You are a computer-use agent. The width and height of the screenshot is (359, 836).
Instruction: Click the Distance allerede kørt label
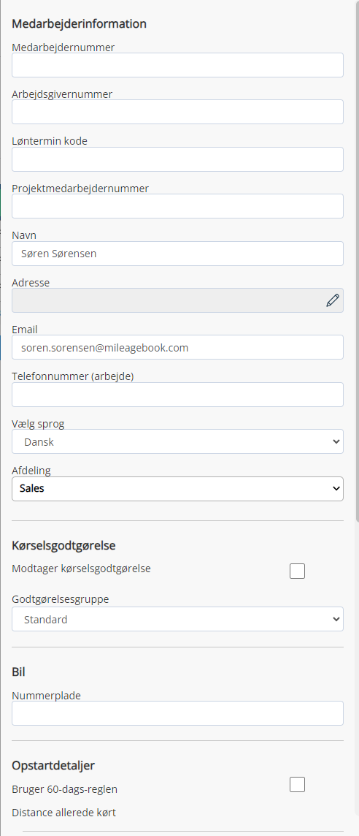pos(64,813)
